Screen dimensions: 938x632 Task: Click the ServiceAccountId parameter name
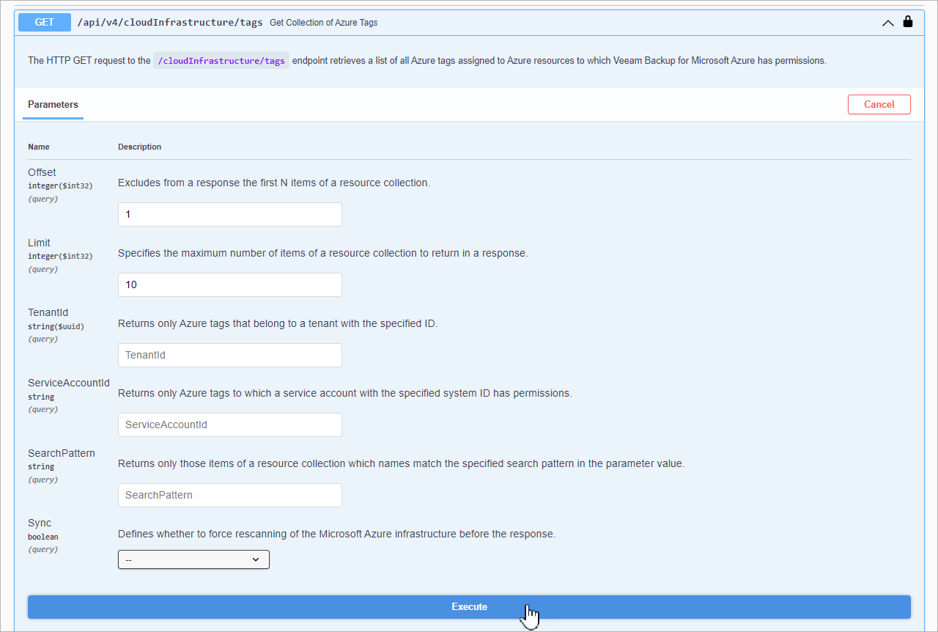pyautogui.click(x=69, y=383)
